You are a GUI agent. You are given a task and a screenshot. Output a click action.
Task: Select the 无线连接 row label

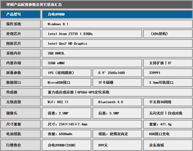[x=20, y=102]
